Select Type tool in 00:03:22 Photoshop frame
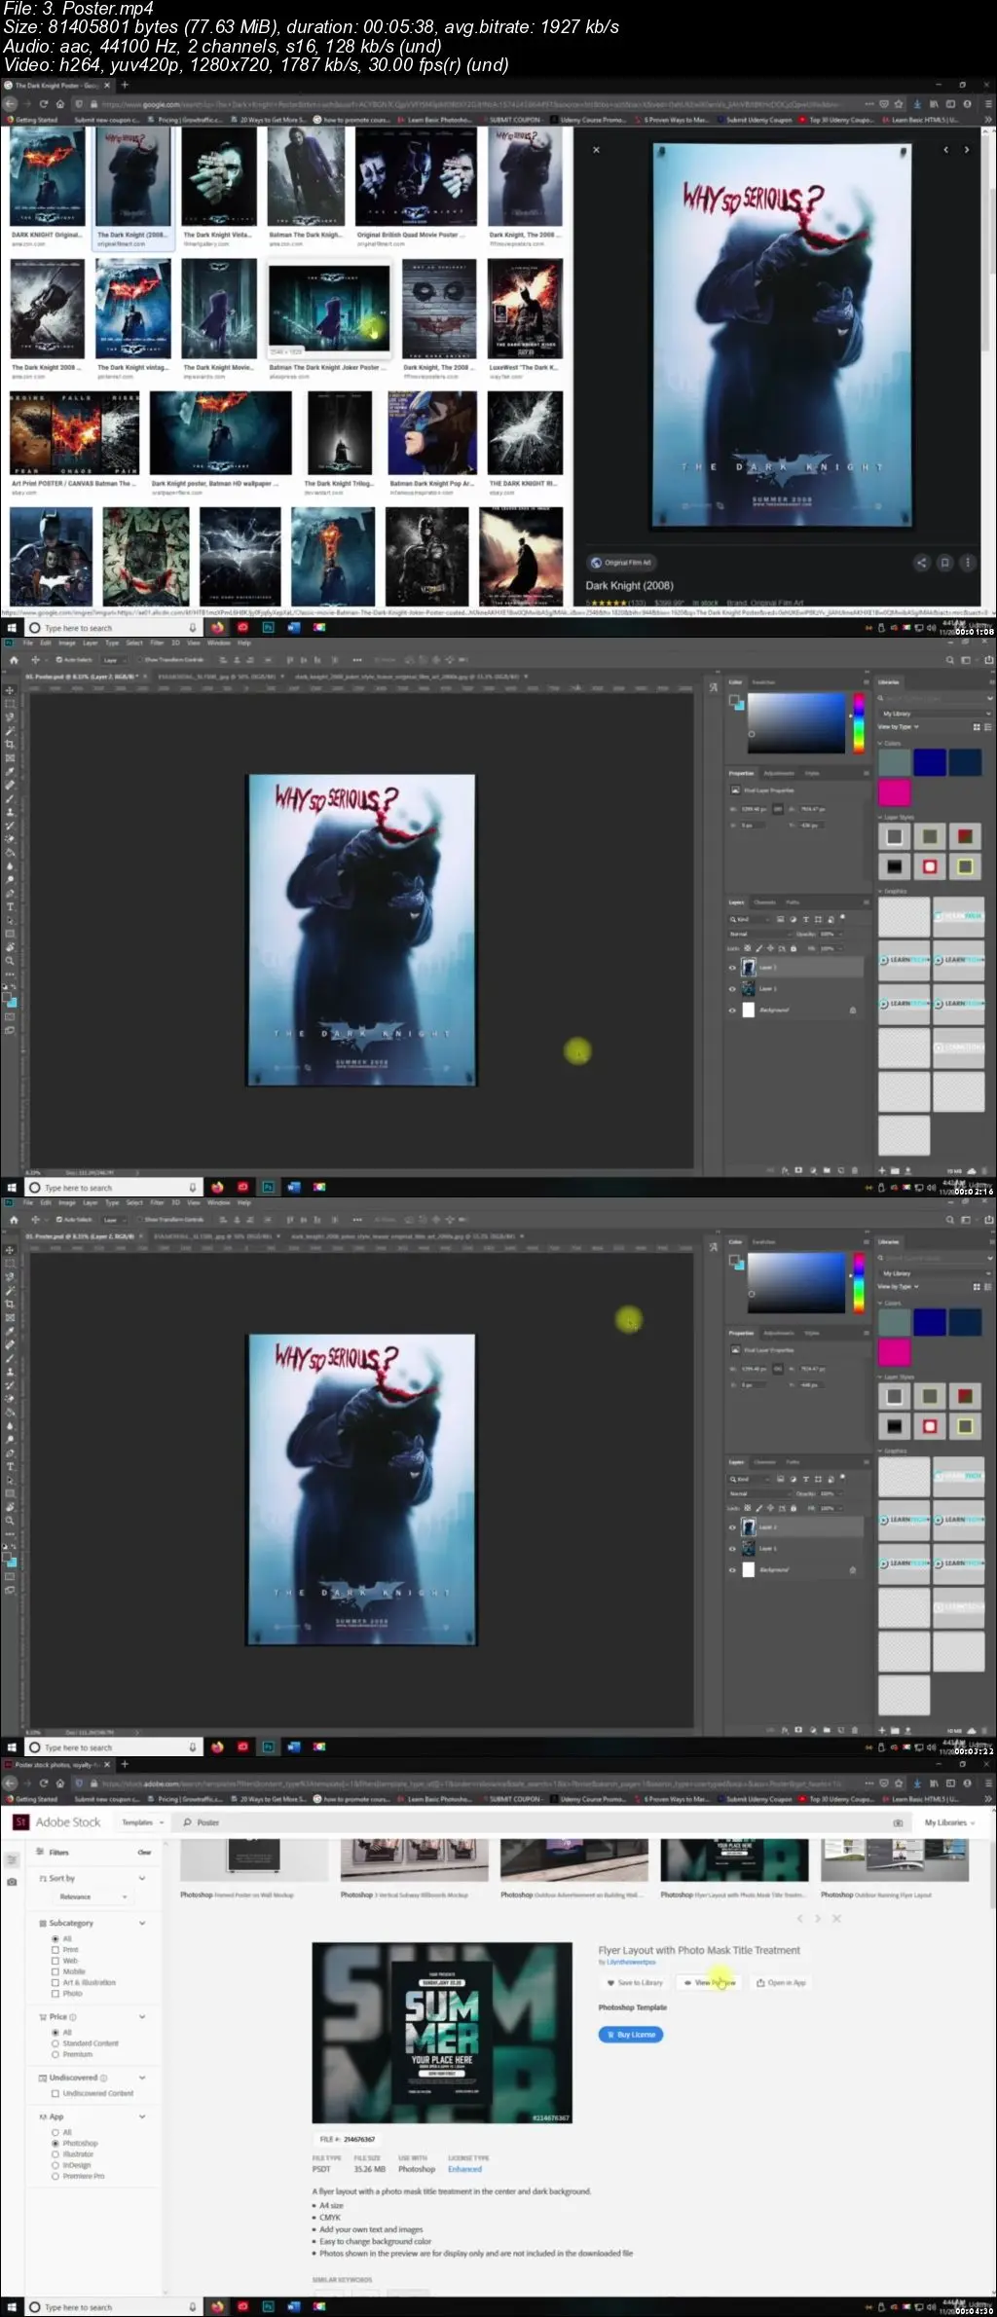This screenshot has height=2317, width=997. tap(10, 1466)
